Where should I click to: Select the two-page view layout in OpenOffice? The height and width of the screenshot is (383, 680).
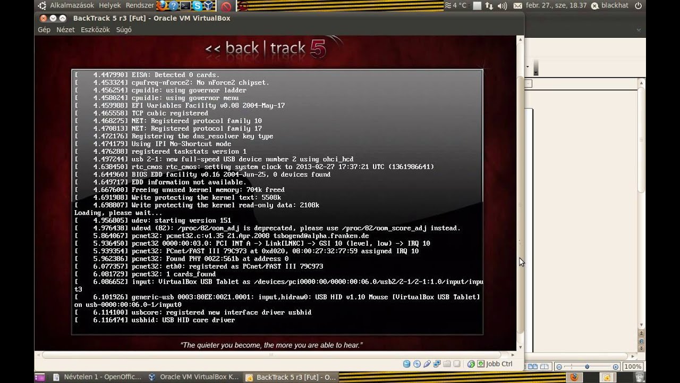coord(533,367)
